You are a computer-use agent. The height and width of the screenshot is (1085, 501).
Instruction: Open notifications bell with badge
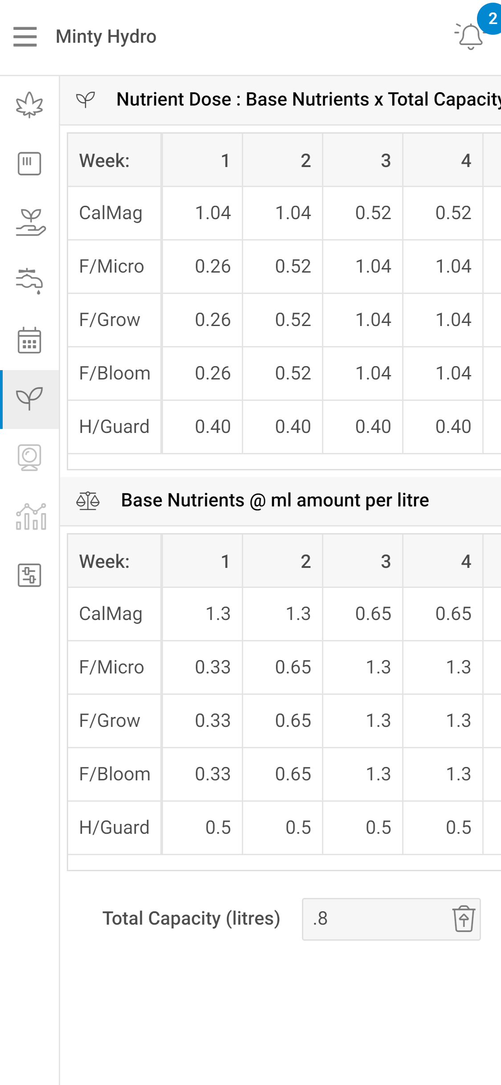pos(471,37)
